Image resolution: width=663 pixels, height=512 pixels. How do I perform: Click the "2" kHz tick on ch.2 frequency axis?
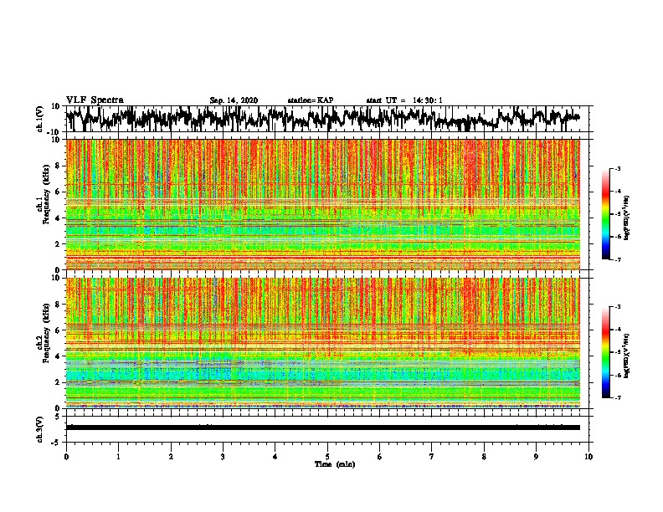pyautogui.click(x=59, y=382)
